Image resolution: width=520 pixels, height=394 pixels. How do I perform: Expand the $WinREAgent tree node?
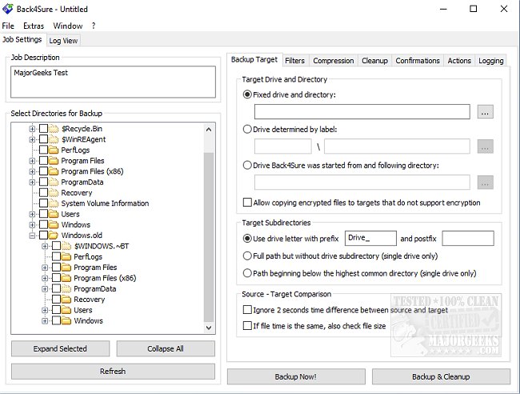tap(32, 139)
